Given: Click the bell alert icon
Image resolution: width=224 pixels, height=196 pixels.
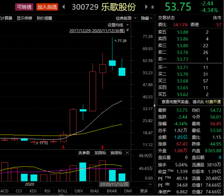Looking at the screenshot, I should click(152, 7).
